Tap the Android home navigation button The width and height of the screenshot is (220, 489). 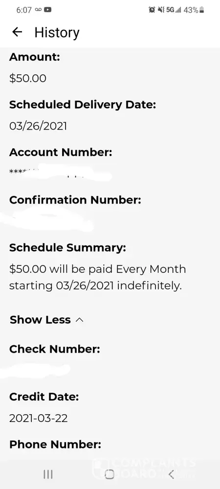click(x=109, y=474)
